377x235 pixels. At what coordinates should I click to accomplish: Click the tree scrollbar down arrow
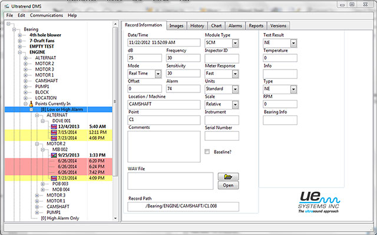115,218
